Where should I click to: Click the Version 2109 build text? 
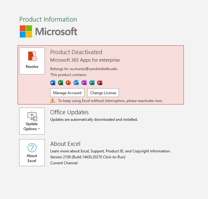[x=88, y=157]
